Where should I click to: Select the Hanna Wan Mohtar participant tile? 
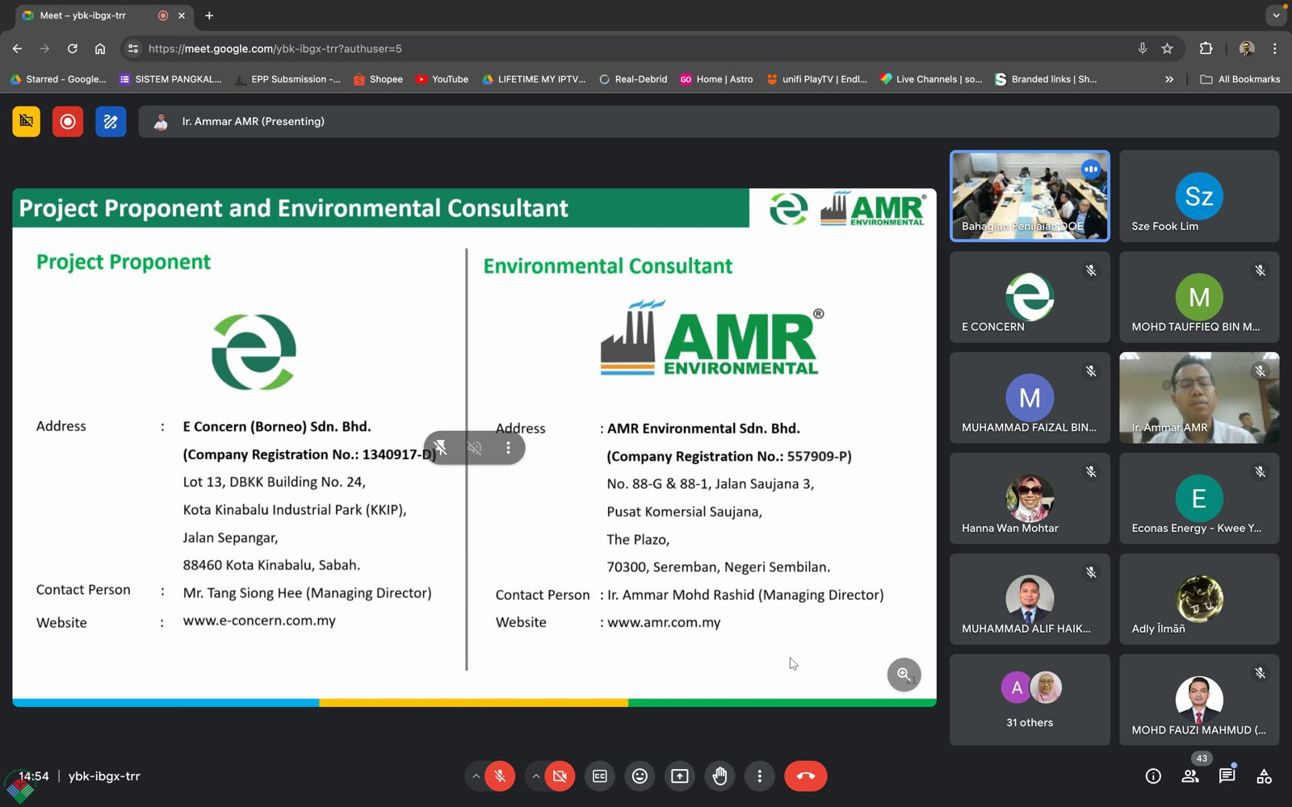(x=1030, y=498)
